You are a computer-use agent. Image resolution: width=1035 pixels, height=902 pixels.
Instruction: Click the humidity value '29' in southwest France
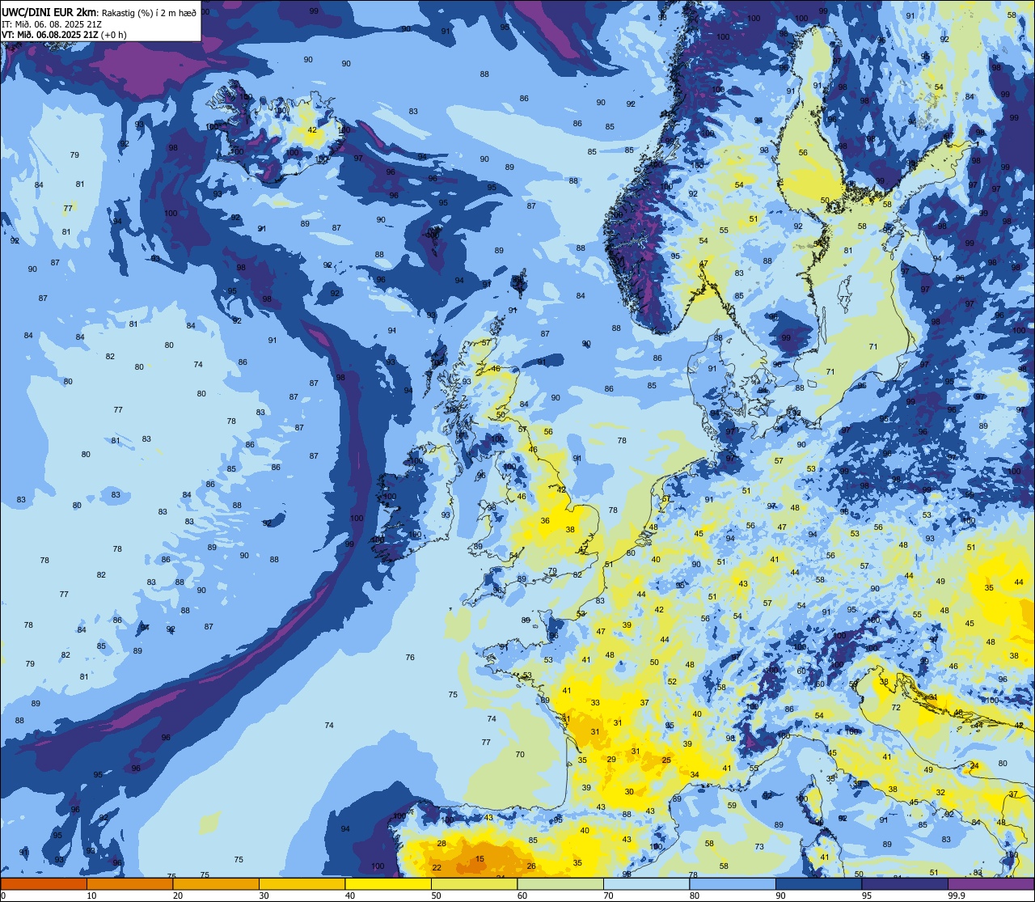[x=611, y=759]
